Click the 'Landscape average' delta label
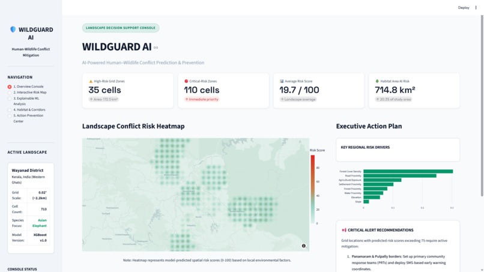 pos(298,100)
